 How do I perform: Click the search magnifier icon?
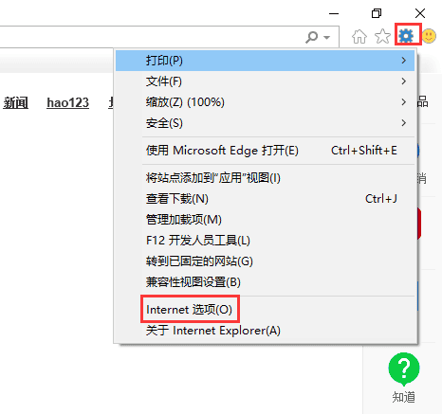click(312, 37)
